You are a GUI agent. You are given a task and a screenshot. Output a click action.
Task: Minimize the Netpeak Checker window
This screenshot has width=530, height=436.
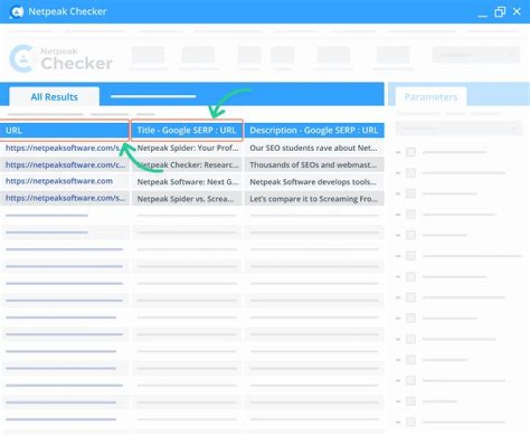pyautogui.click(x=482, y=13)
